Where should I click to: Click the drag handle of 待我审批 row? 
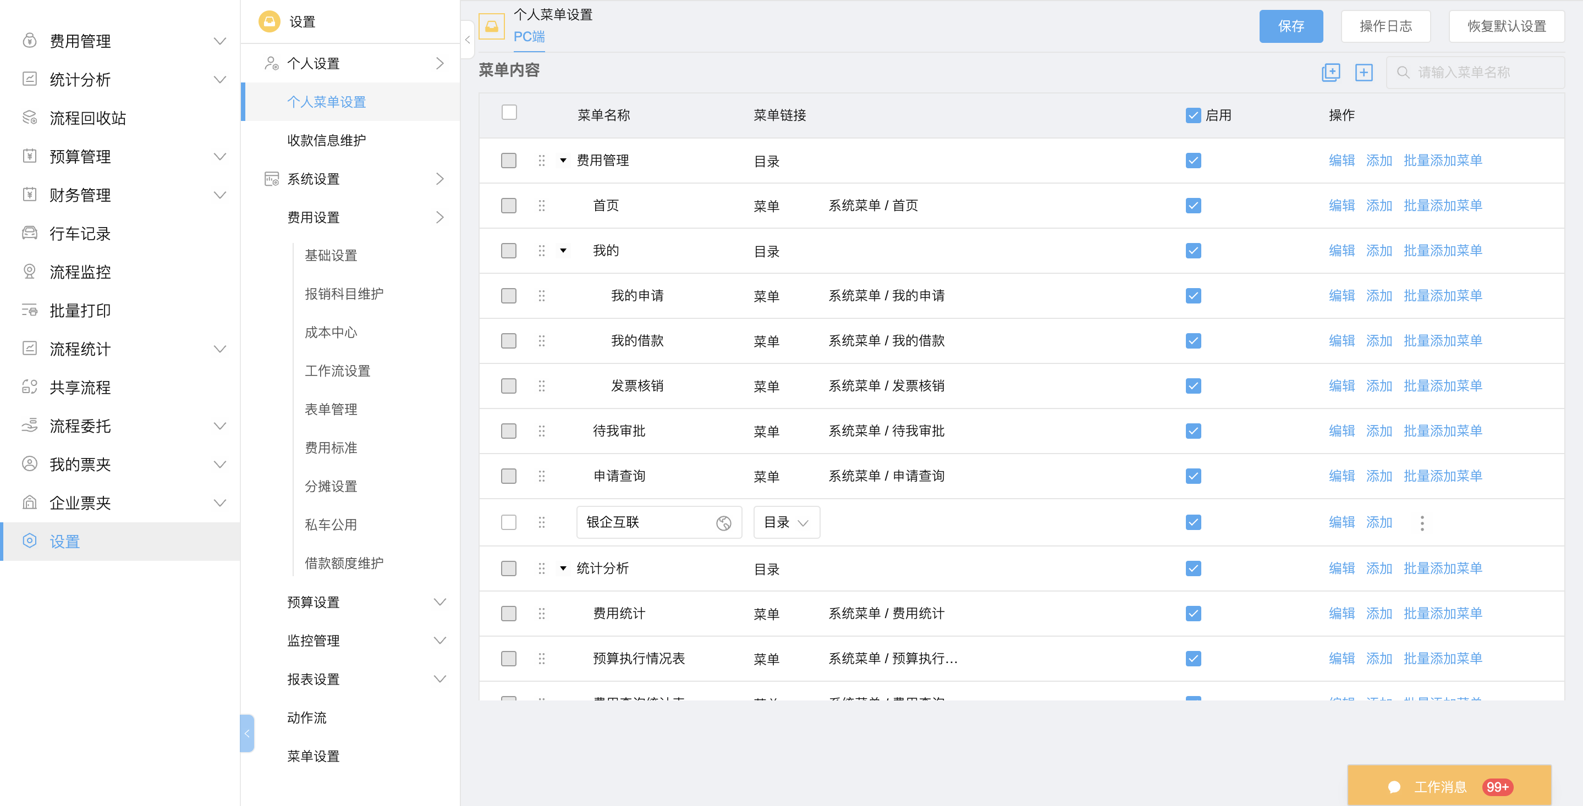tap(541, 430)
